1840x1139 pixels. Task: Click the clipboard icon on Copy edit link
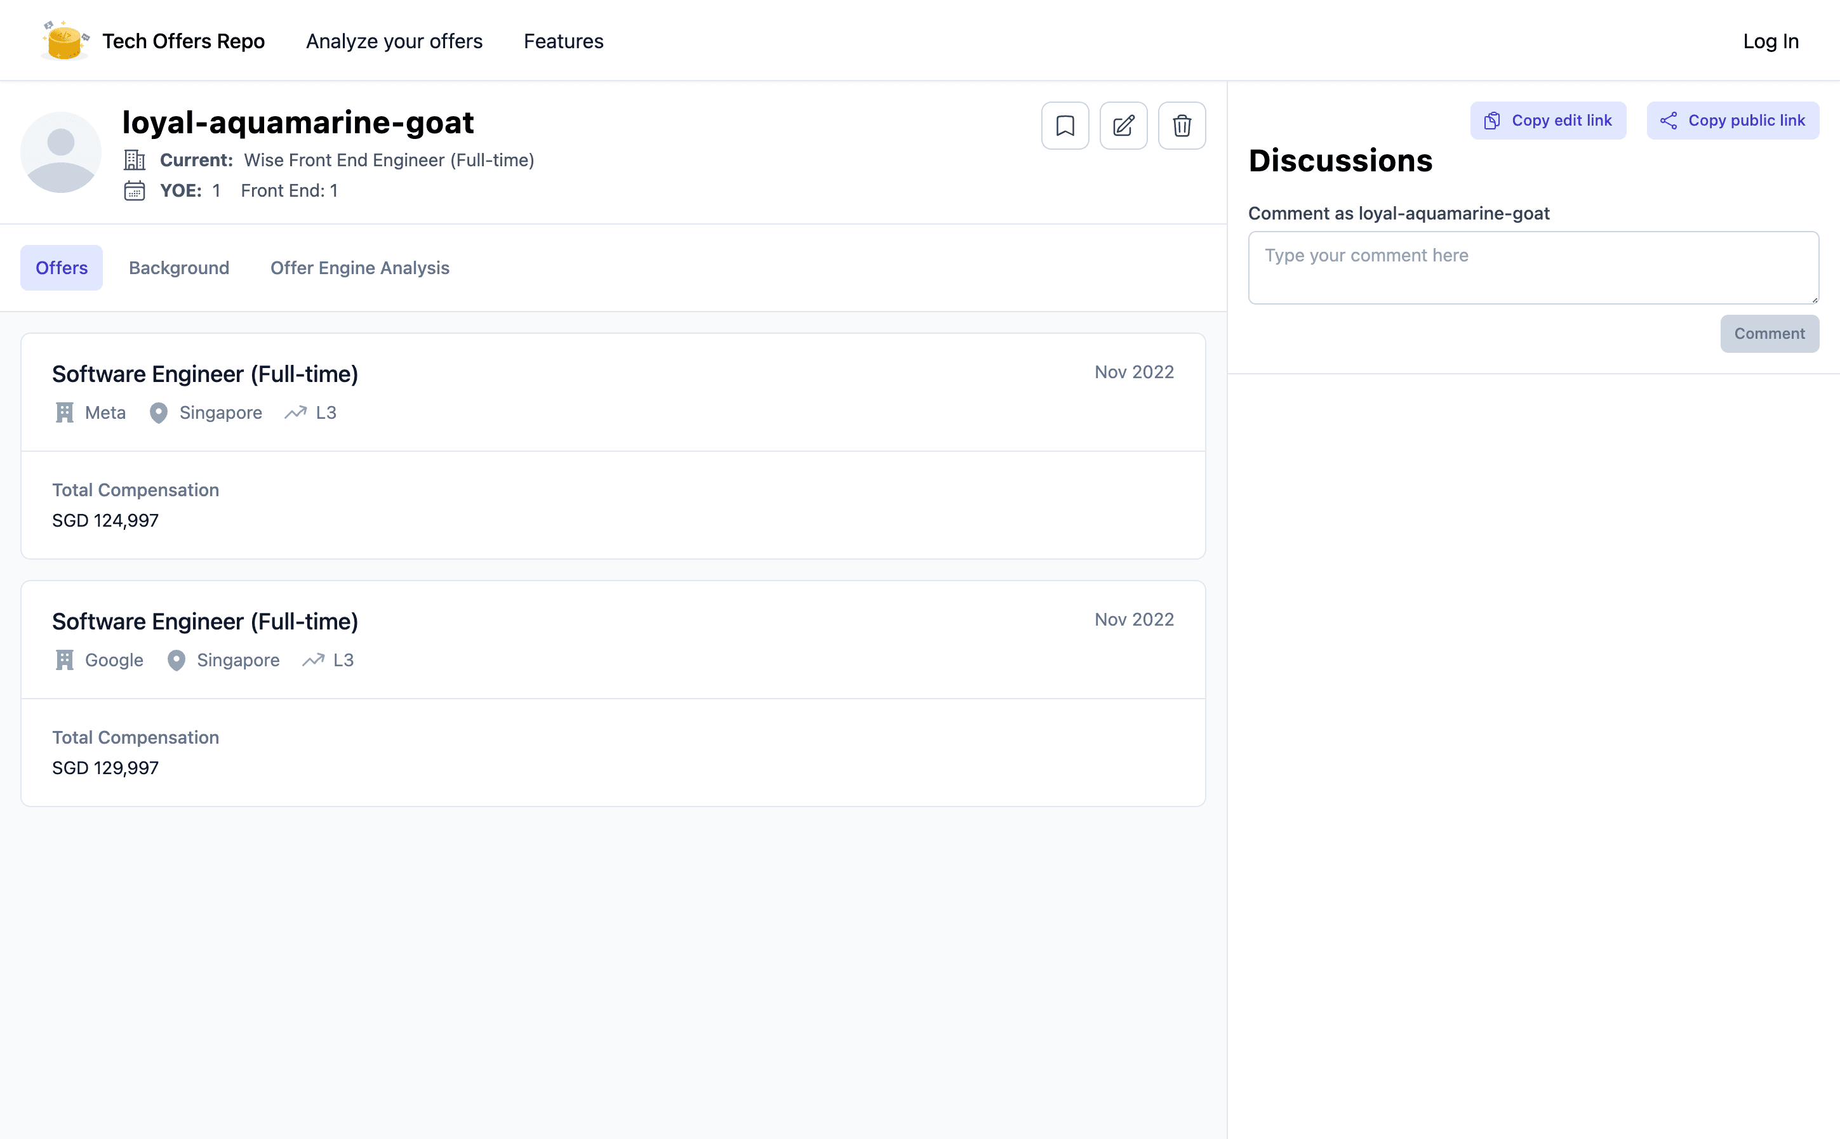click(x=1492, y=121)
